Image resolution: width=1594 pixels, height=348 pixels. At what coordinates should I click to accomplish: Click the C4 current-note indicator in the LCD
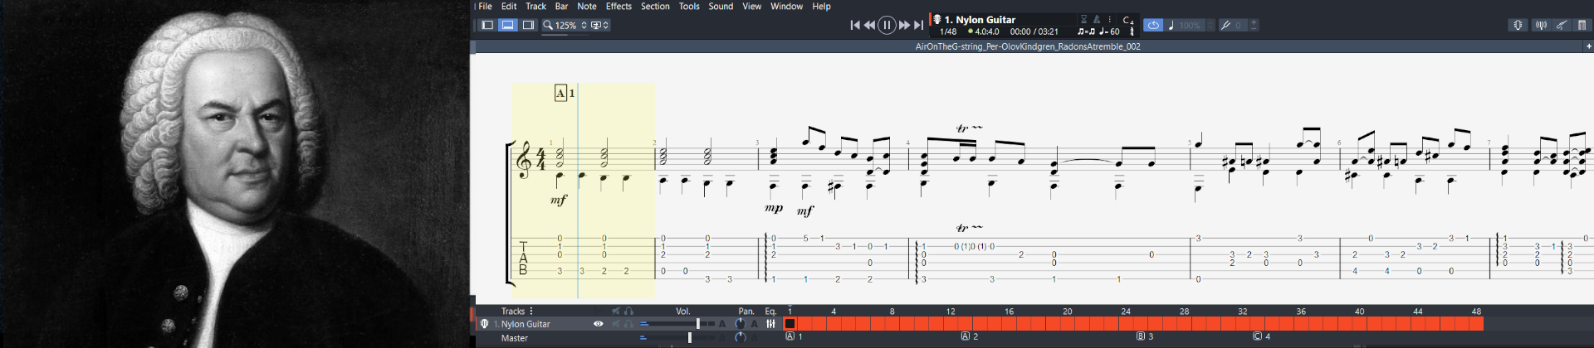click(1127, 20)
